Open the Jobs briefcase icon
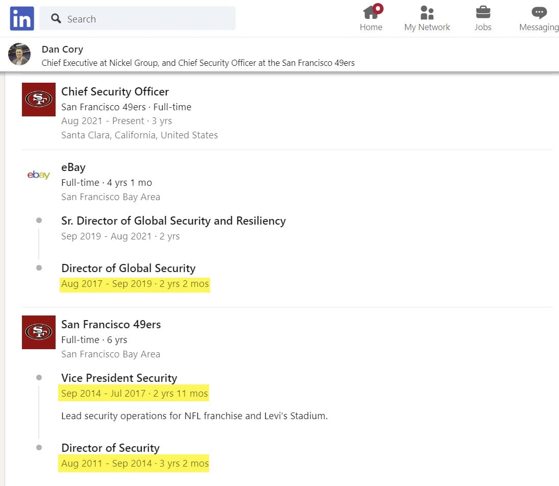Screen dimensions: 559x486 click(x=483, y=12)
